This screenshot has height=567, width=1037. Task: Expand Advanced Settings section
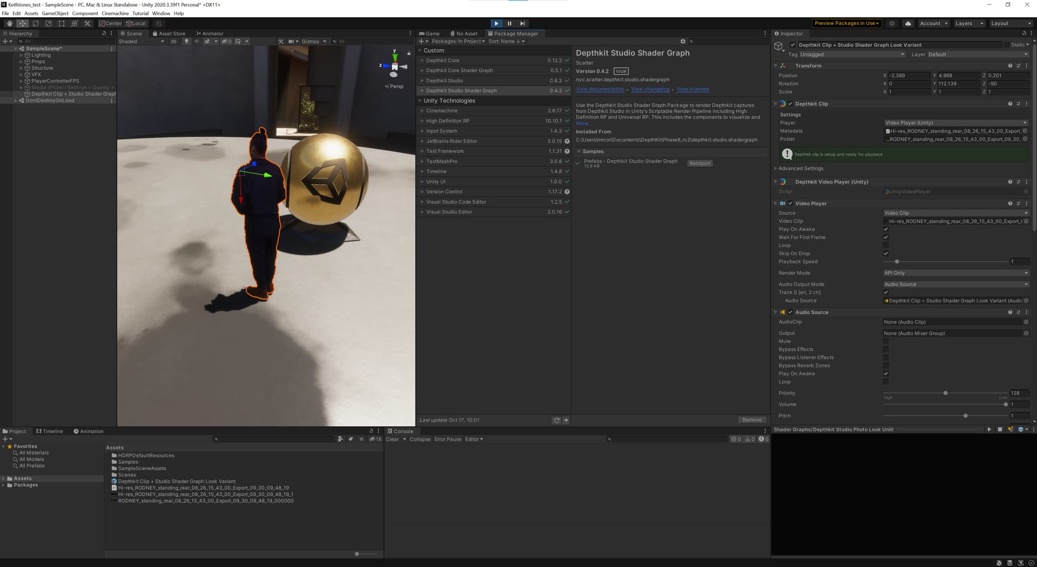tap(800, 168)
